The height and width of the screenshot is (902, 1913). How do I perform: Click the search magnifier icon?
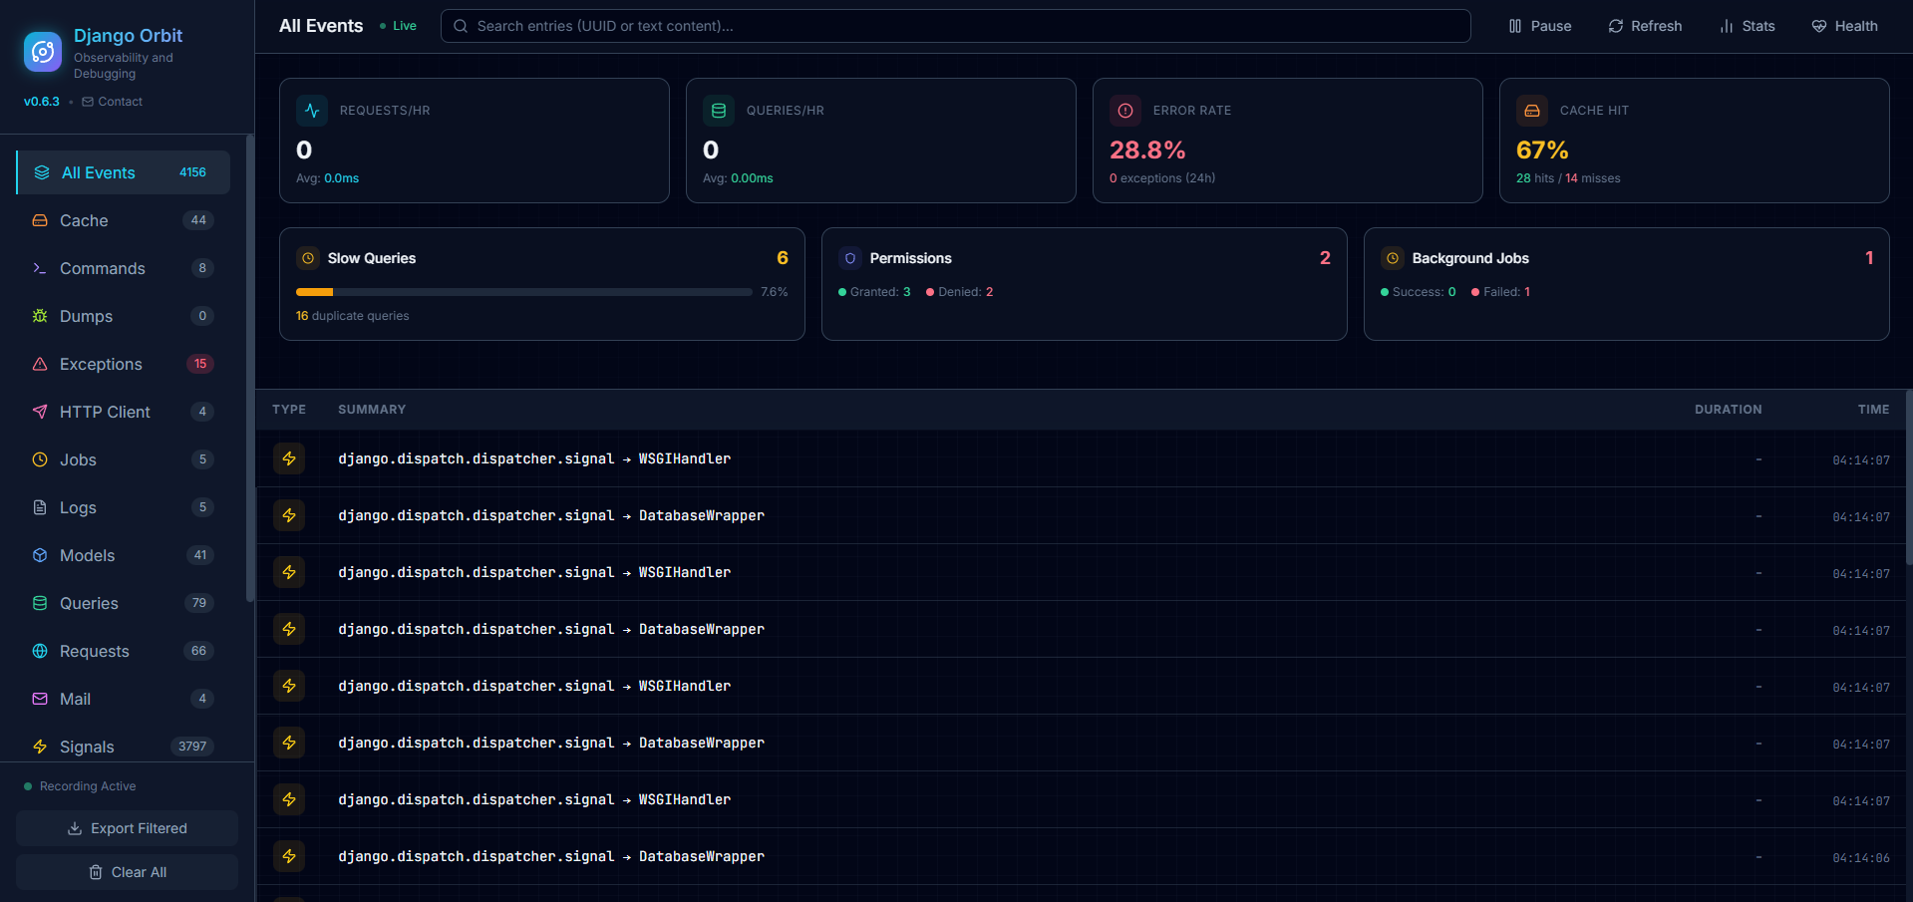click(x=461, y=26)
